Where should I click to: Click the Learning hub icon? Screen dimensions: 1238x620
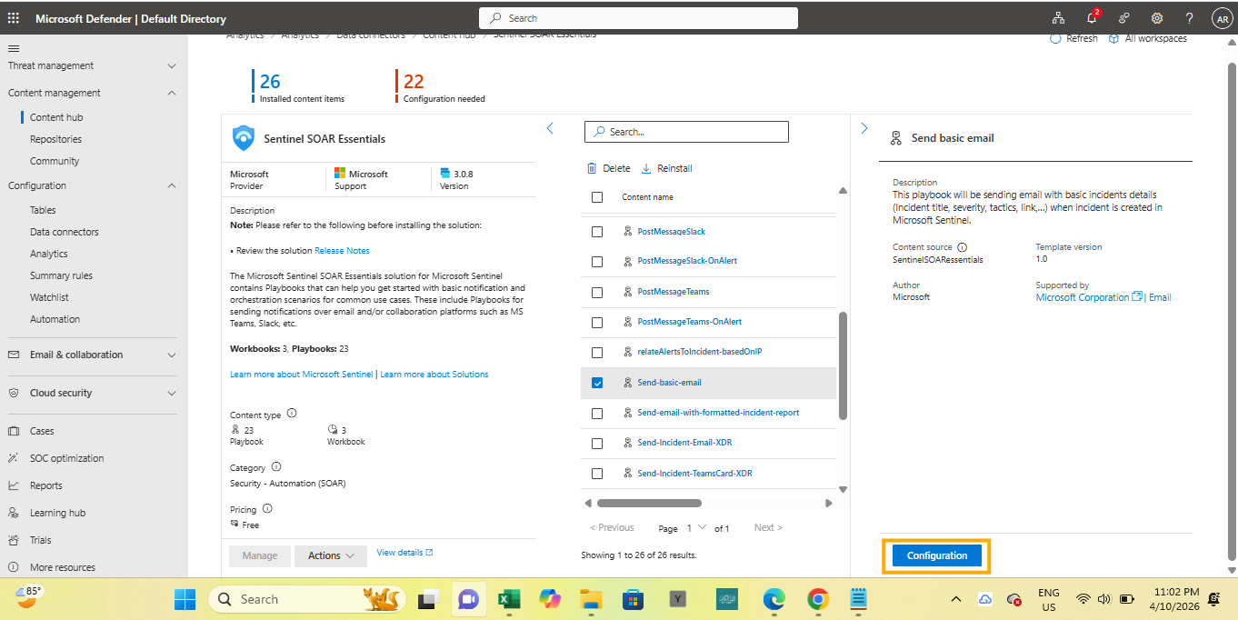pyautogui.click(x=14, y=513)
